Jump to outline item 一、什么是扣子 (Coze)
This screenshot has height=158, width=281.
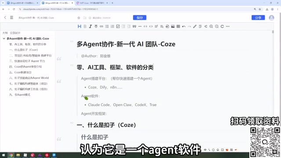click(x=23, y=50)
